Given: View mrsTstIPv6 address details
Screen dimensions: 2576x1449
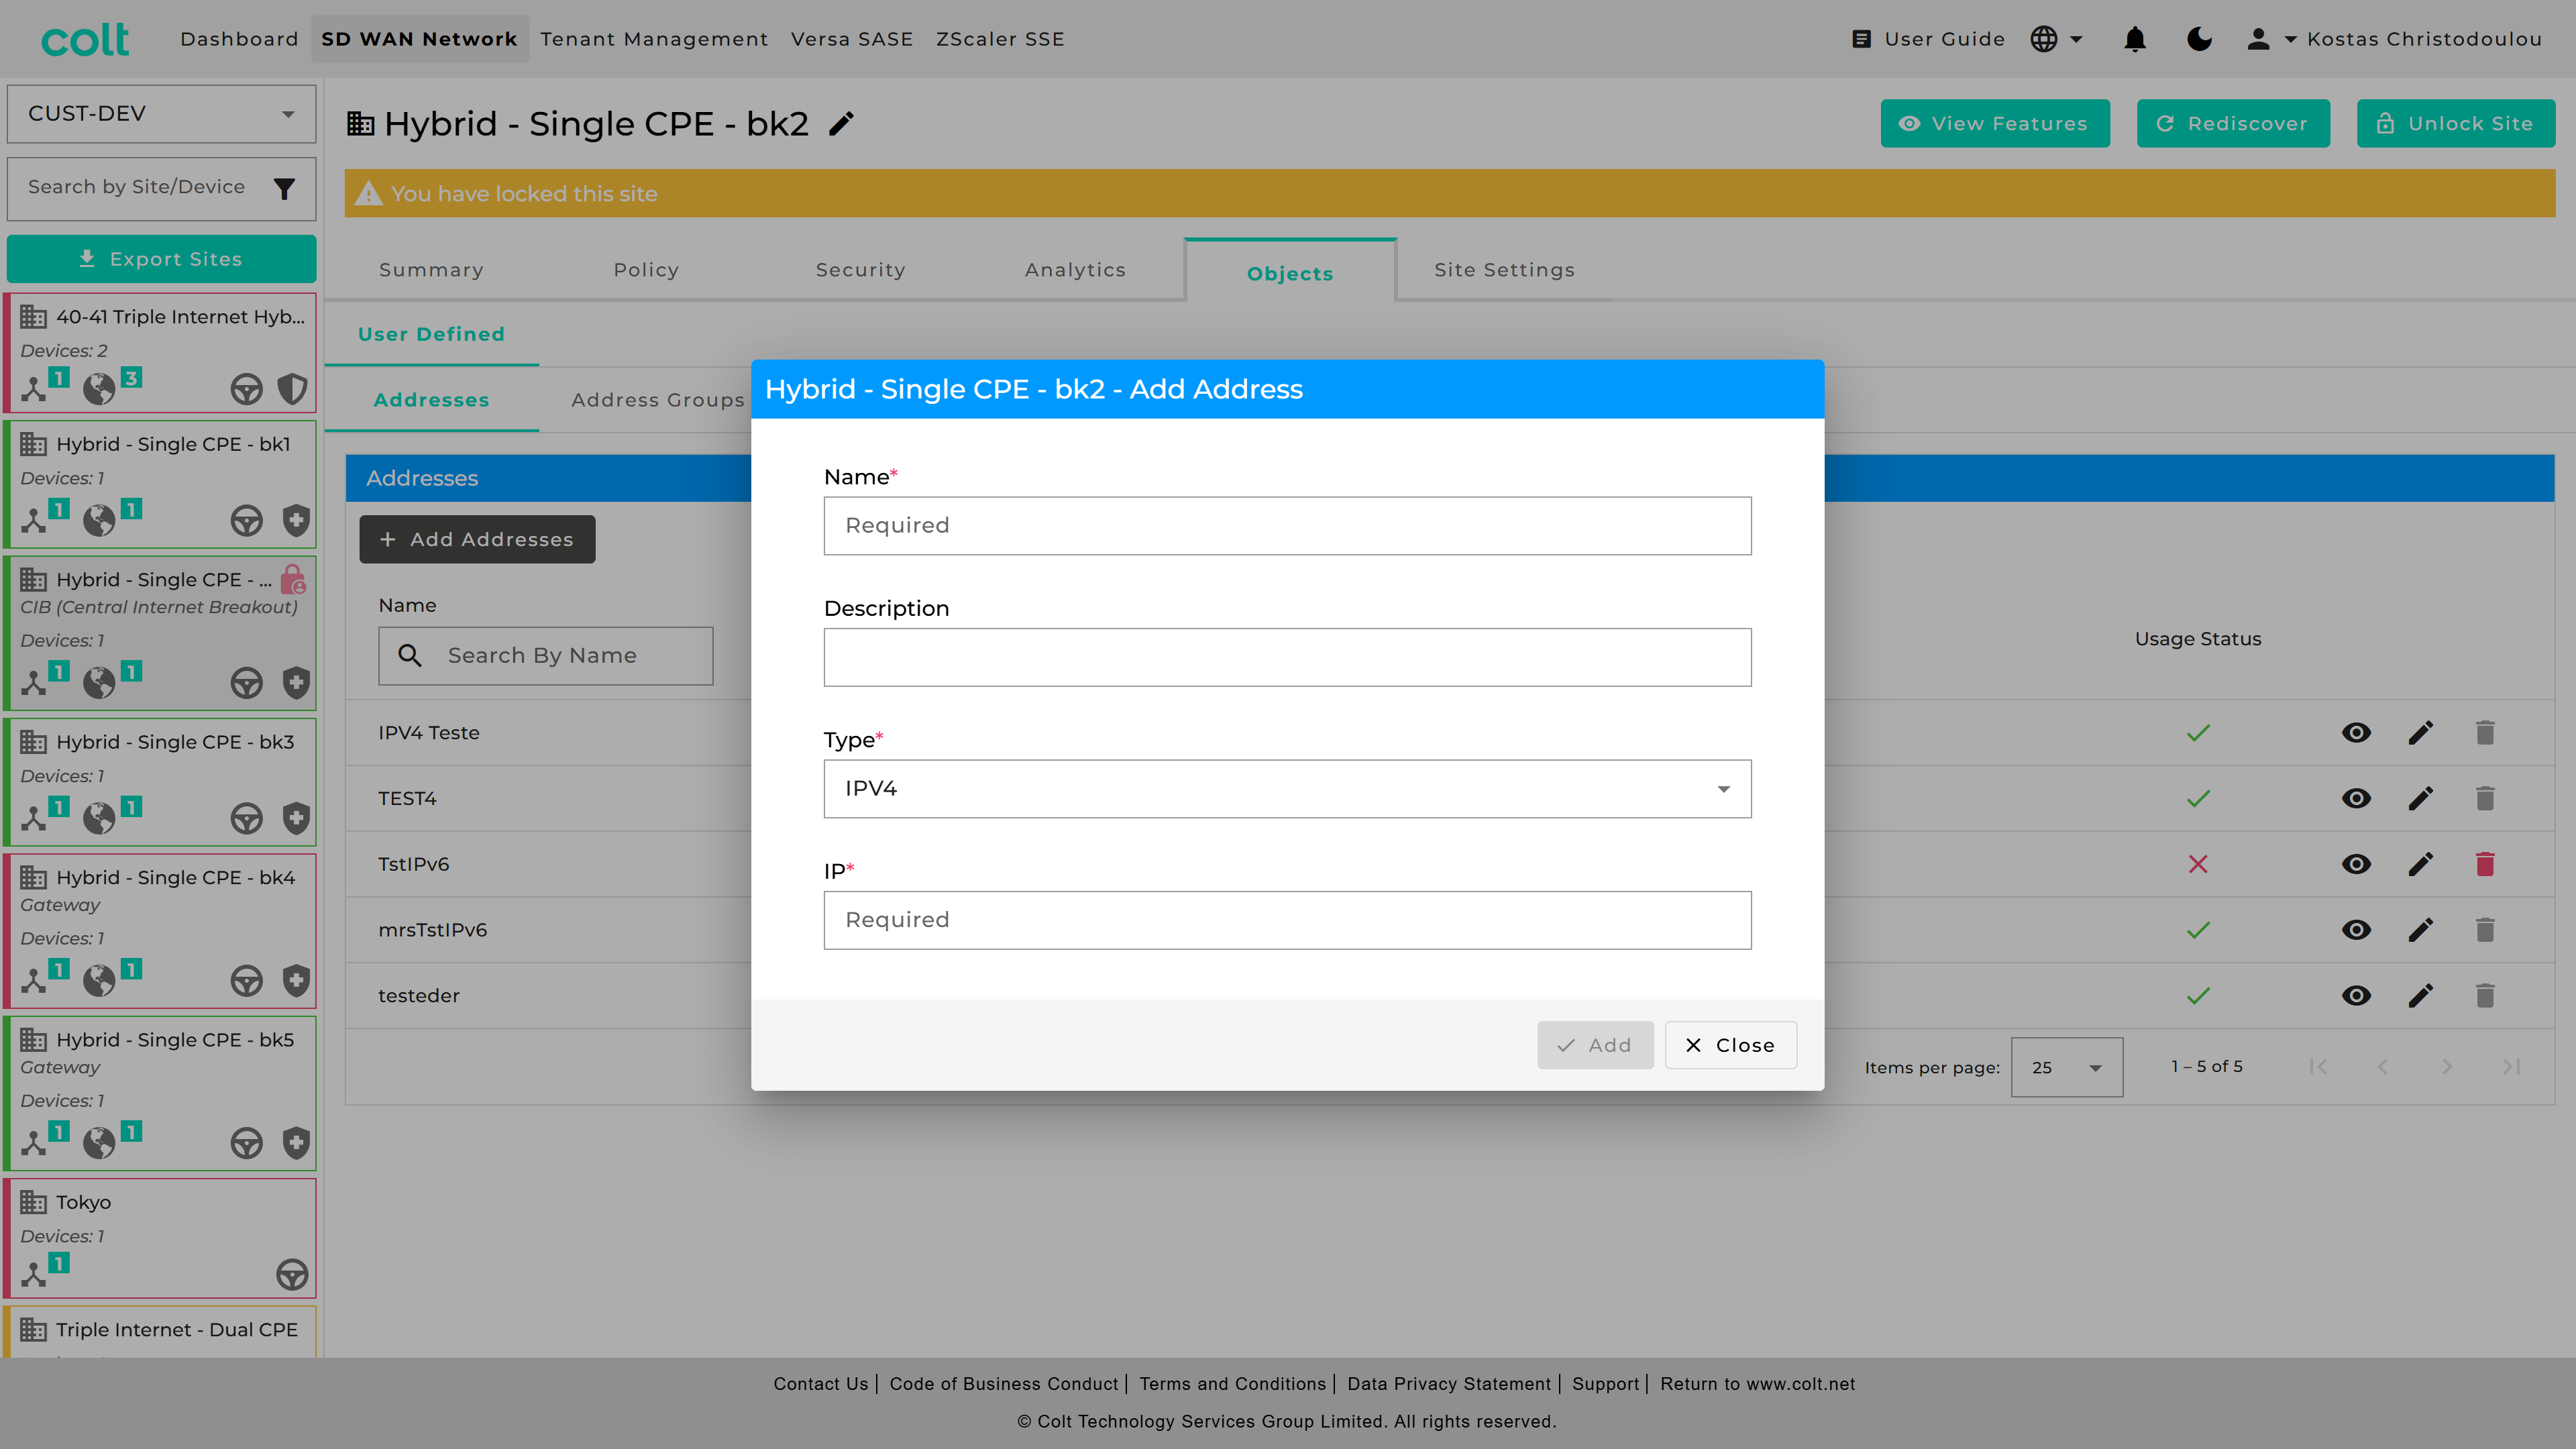Looking at the screenshot, I should 2356,930.
